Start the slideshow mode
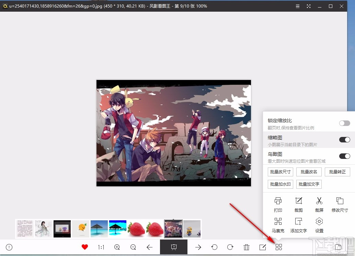Image resolution: width=355 pixels, height=256 pixels. [174, 247]
